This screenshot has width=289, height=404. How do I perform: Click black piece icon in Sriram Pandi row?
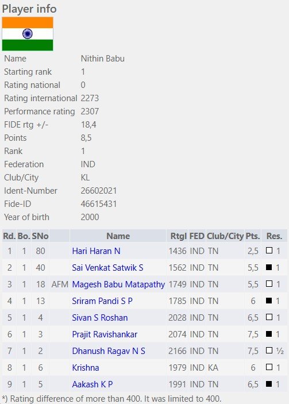(269, 301)
